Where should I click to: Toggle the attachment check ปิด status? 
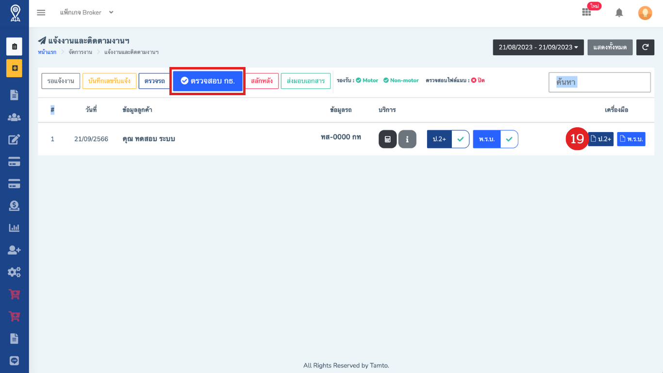[x=478, y=80]
